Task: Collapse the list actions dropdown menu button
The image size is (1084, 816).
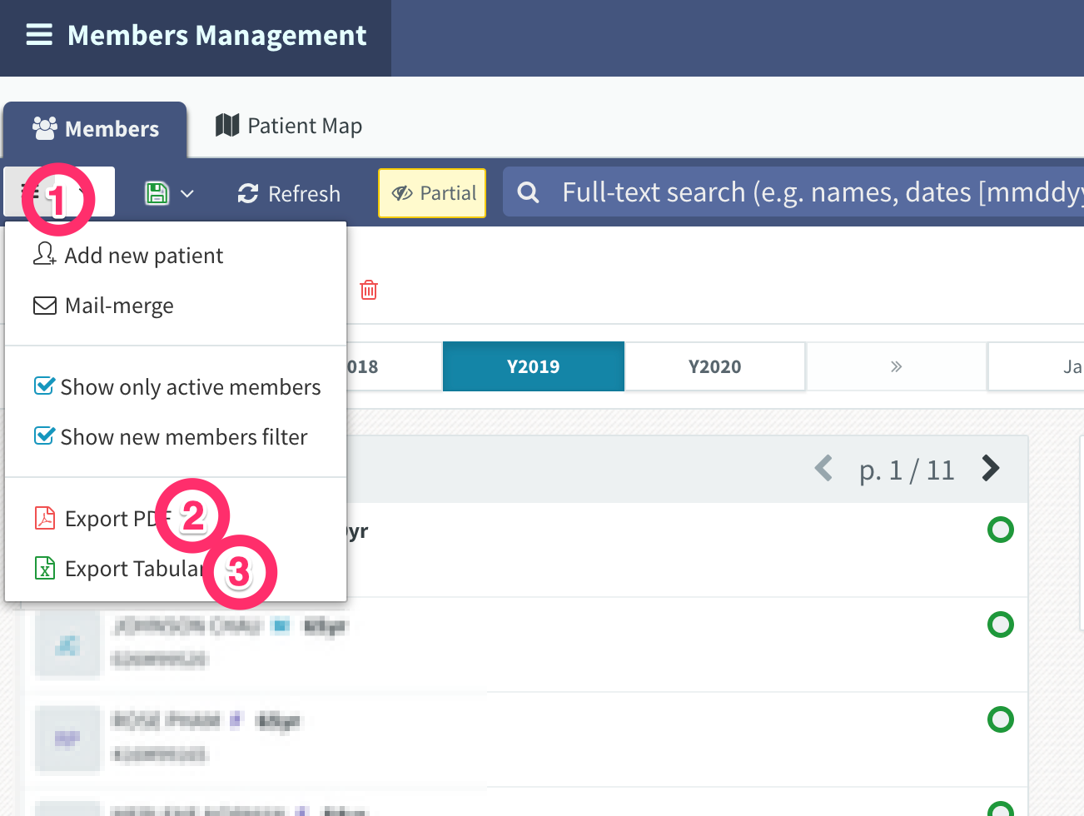Action: (58, 192)
